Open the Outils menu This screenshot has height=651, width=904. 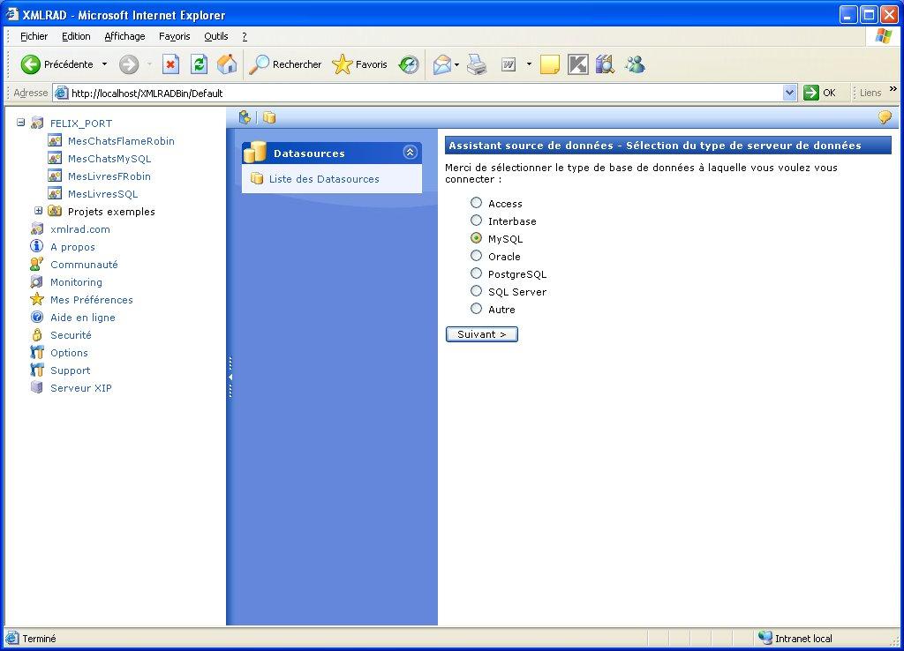click(215, 36)
